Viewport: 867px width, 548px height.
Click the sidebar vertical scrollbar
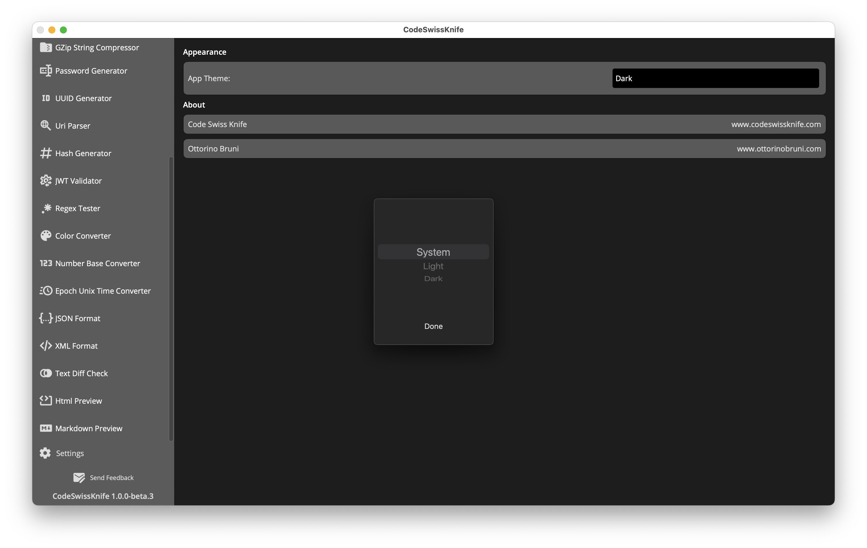(171, 299)
